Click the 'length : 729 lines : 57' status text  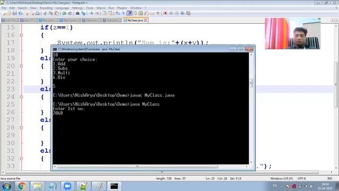click(x=171, y=179)
